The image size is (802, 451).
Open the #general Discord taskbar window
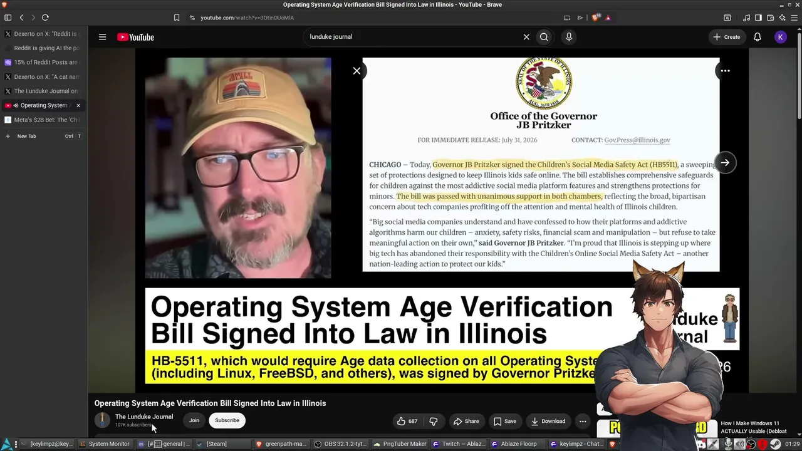point(164,444)
